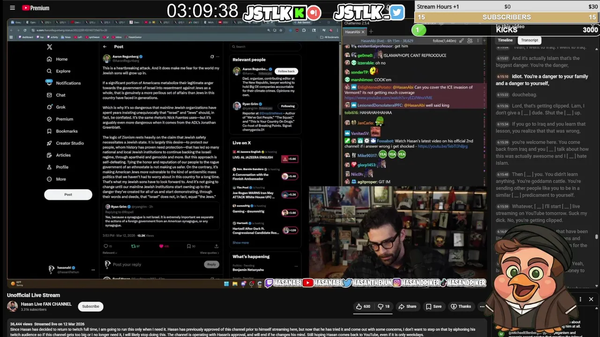The image size is (600, 337).
Task: Open Show more under Live on X
Action: (x=240, y=242)
